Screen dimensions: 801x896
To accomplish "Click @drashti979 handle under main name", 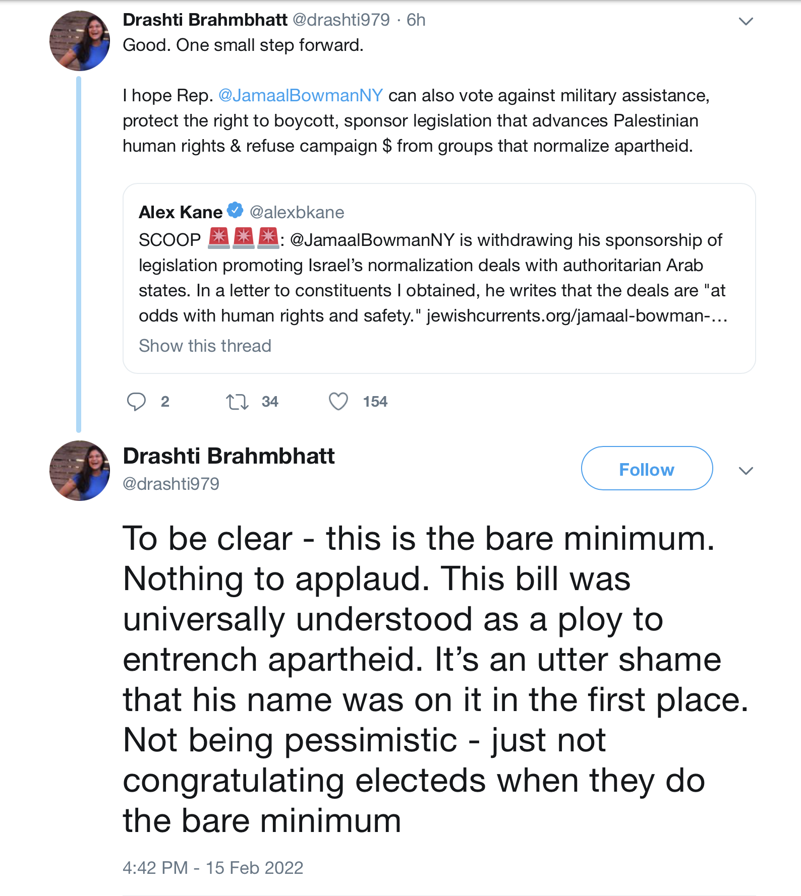I will (171, 484).
